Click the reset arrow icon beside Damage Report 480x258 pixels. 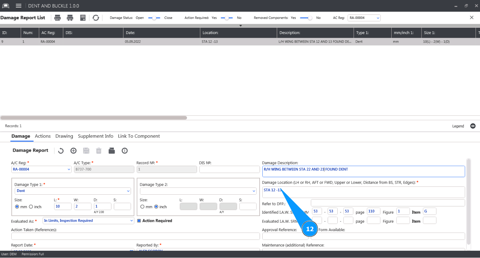click(x=61, y=151)
